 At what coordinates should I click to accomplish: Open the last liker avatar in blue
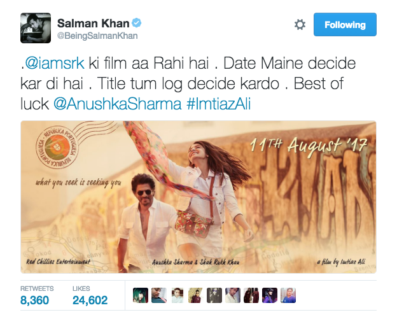[288, 295]
